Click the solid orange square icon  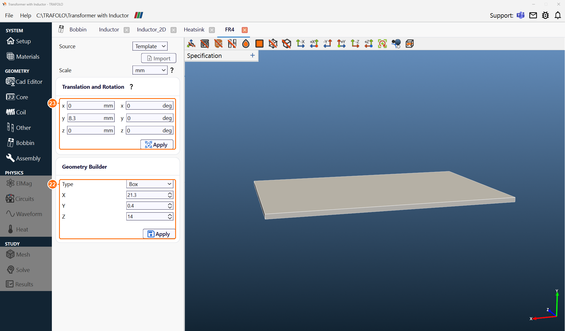(259, 44)
